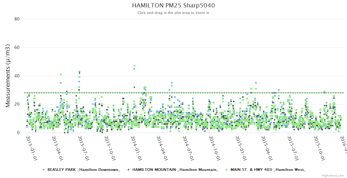Screen dimensions: 347x178
Task: Click the HAMILTON PM25 Sharp5040 chart title
Action: coord(173,5)
